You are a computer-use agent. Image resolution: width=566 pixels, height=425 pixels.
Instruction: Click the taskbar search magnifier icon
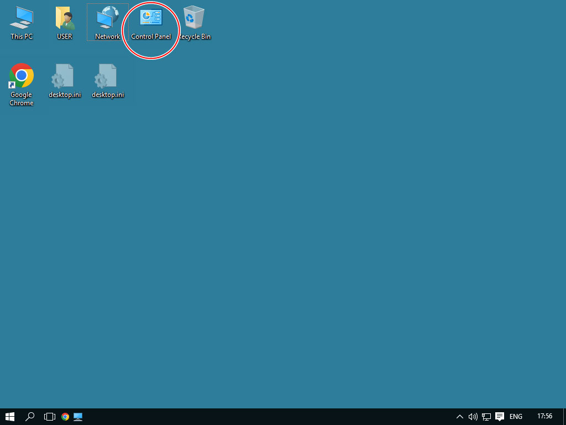(30, 417)
